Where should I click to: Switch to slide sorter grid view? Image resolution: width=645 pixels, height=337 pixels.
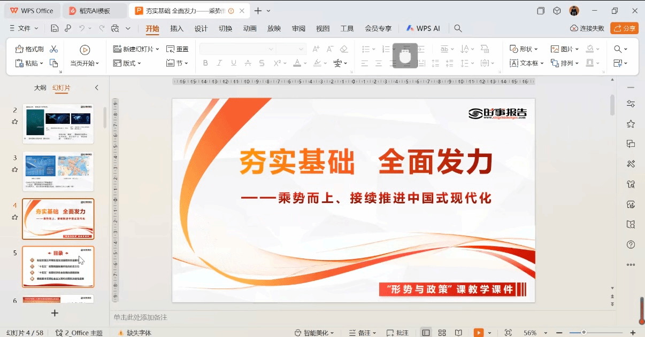pyautogui.click(x=442, y=333)
